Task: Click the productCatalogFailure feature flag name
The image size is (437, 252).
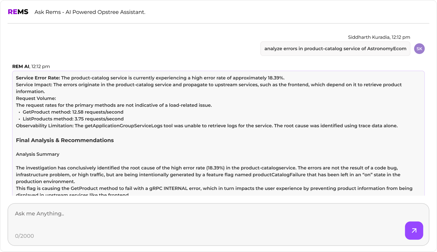Action: [x=279, y=175]
